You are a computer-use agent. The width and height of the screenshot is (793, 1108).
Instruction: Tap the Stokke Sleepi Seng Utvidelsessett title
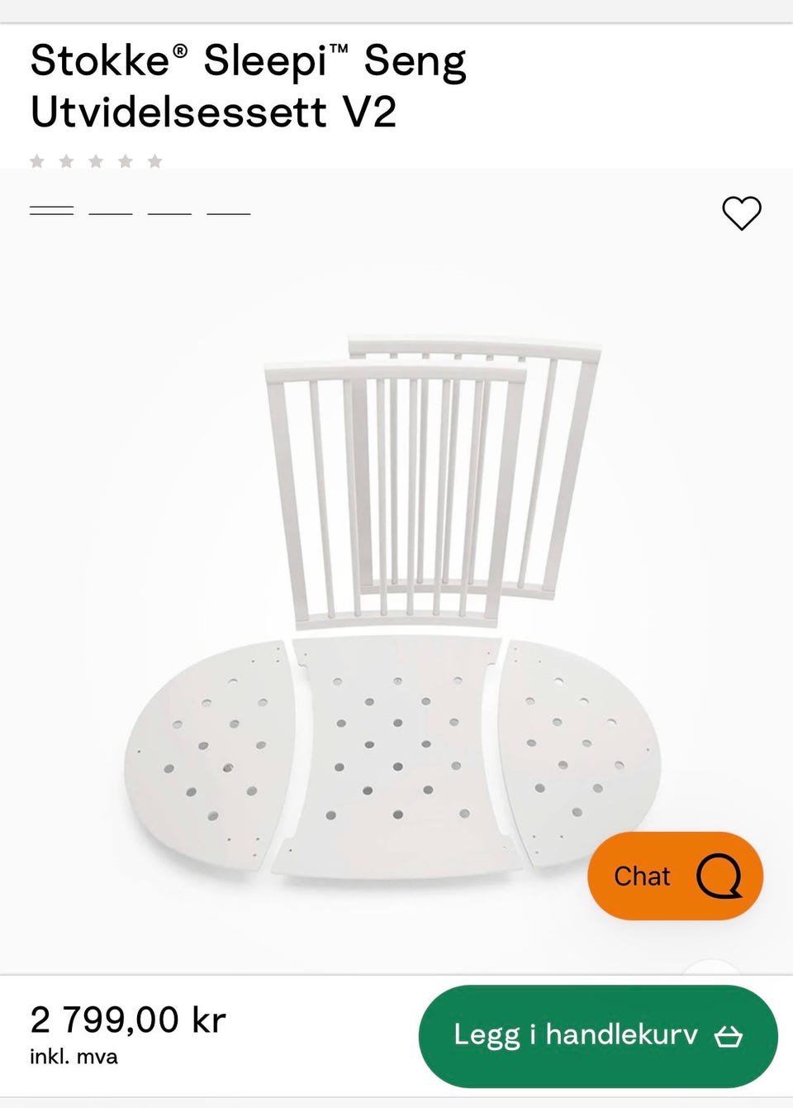249,86
